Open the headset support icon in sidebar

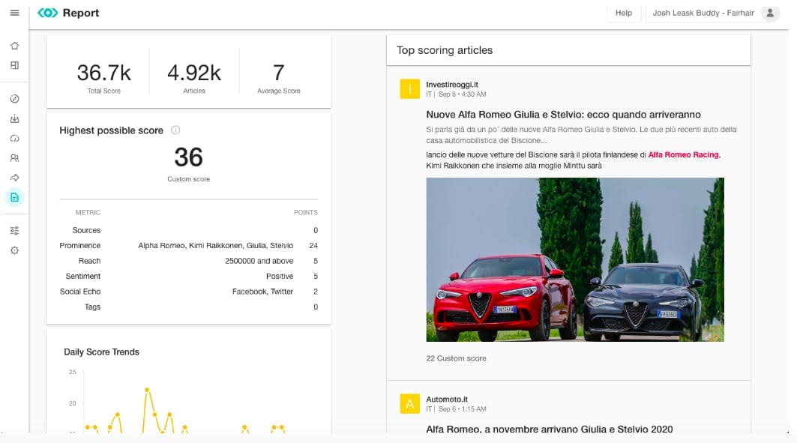click(14, 138)
